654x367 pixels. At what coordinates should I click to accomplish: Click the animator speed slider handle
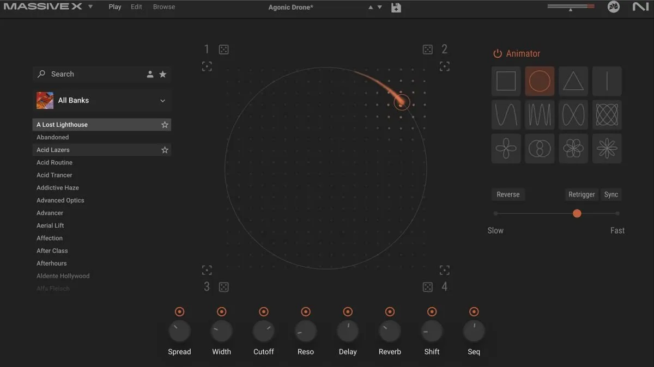coord(577,213)
